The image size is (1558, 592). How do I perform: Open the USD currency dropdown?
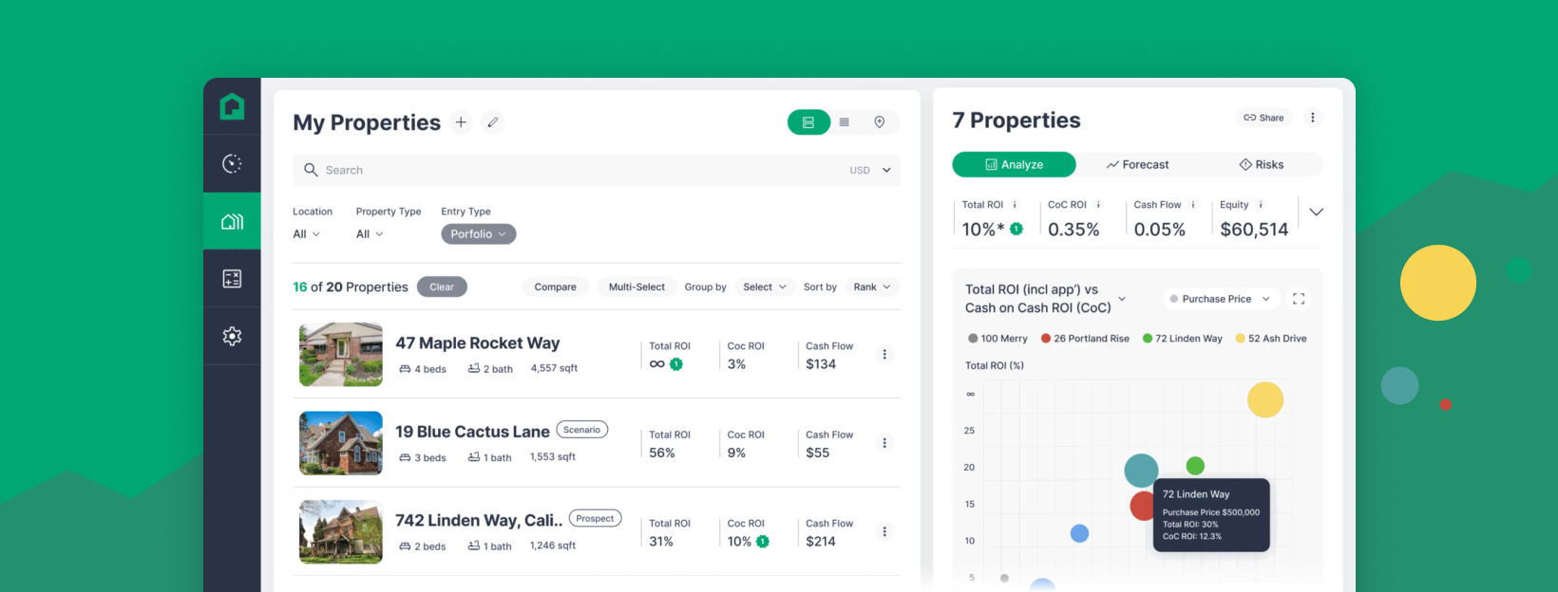point(870,171)
